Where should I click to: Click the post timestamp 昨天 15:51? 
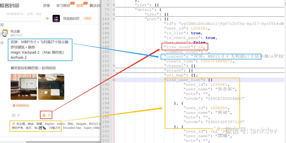16,35
